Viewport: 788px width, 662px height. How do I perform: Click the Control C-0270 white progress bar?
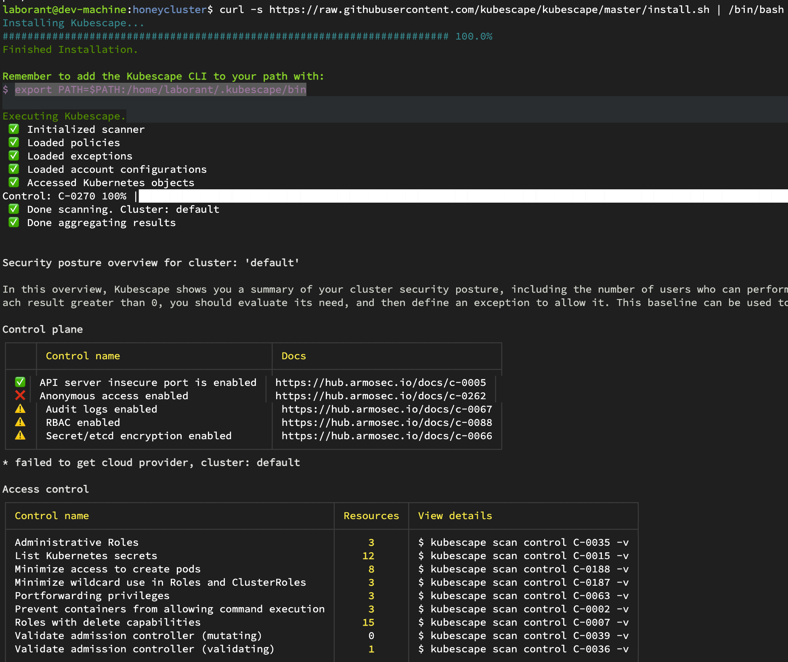pos(463,196)
